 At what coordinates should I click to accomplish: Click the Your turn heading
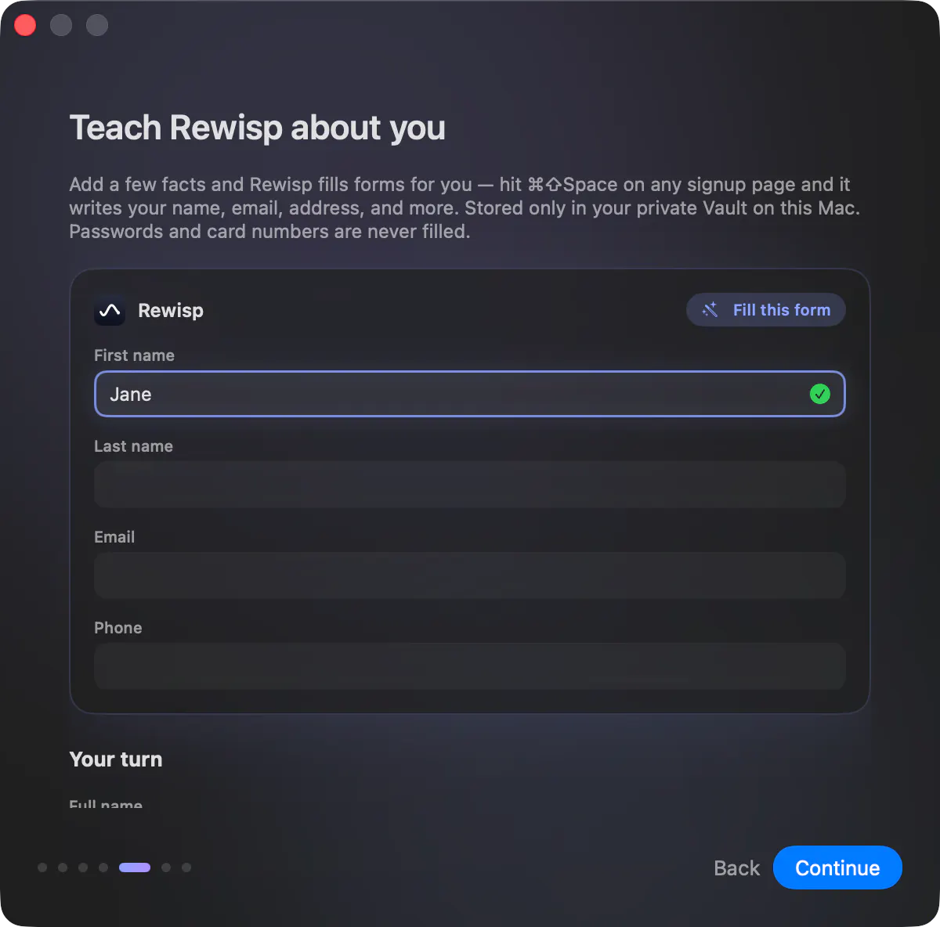point(116,759)
